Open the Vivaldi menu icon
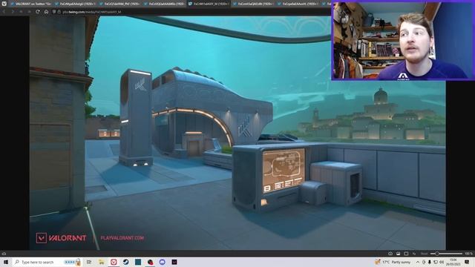Screen dimensions: 475x267 click(4, 4)
